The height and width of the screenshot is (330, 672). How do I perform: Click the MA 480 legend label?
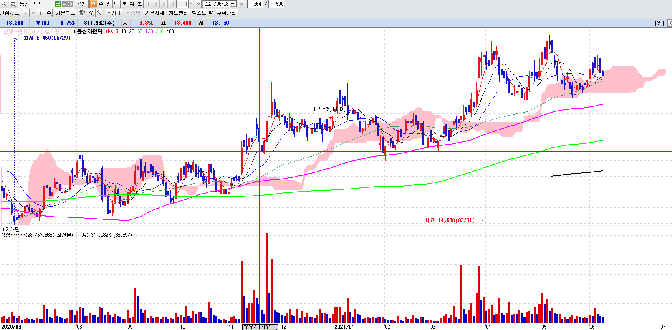170,31
